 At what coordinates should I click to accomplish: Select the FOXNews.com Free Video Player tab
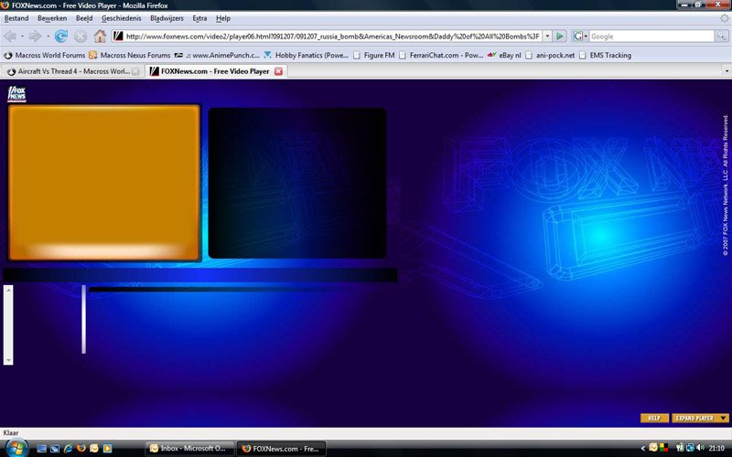click(216, 71)
